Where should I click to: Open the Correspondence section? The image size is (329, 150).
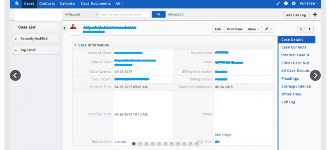point(296,86)
